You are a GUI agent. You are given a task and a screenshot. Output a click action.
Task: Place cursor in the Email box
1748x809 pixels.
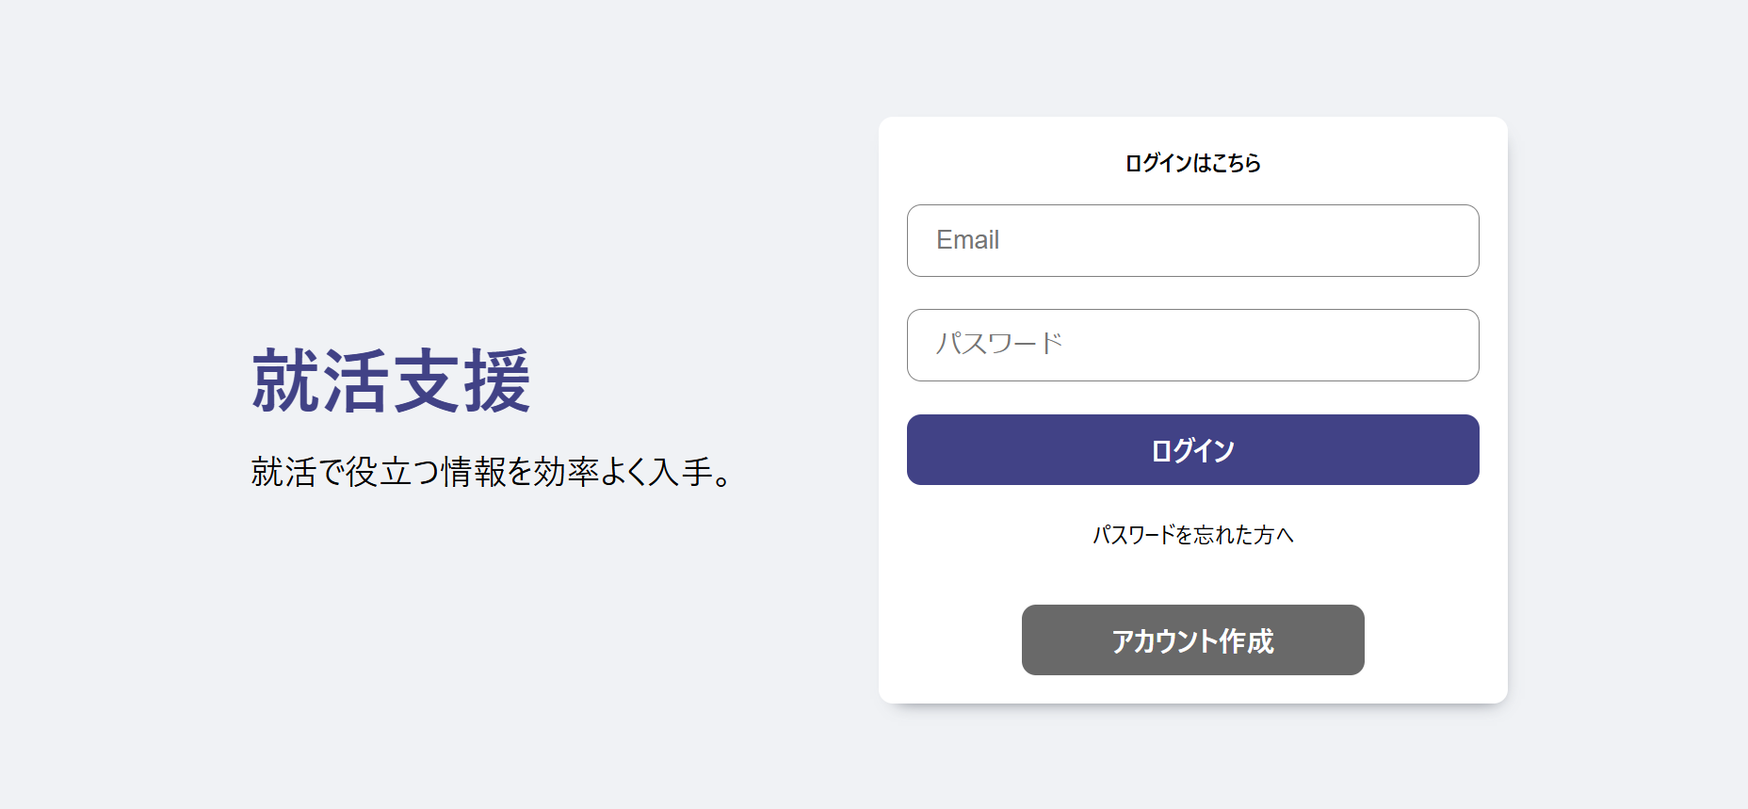pyautogui.click(x=1192, y=240)
